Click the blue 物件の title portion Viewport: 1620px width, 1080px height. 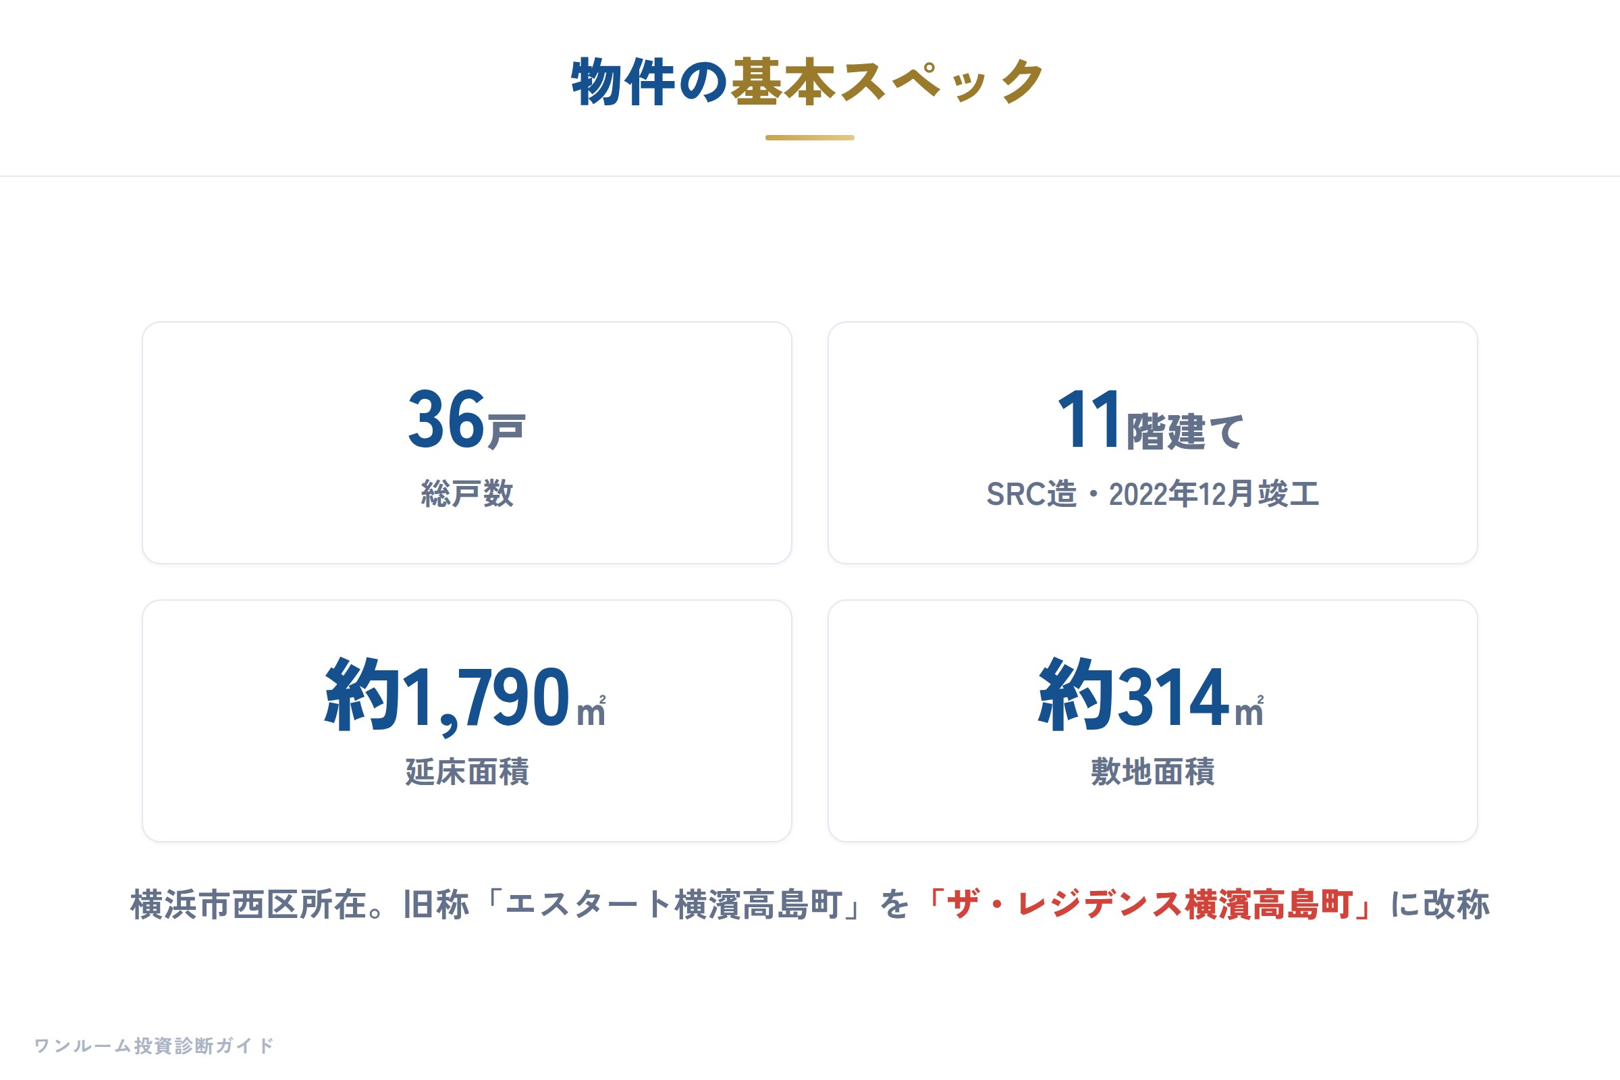649,82
